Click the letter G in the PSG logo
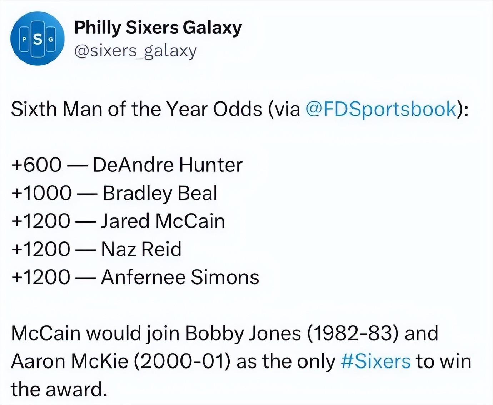 [x=51, y=40]
